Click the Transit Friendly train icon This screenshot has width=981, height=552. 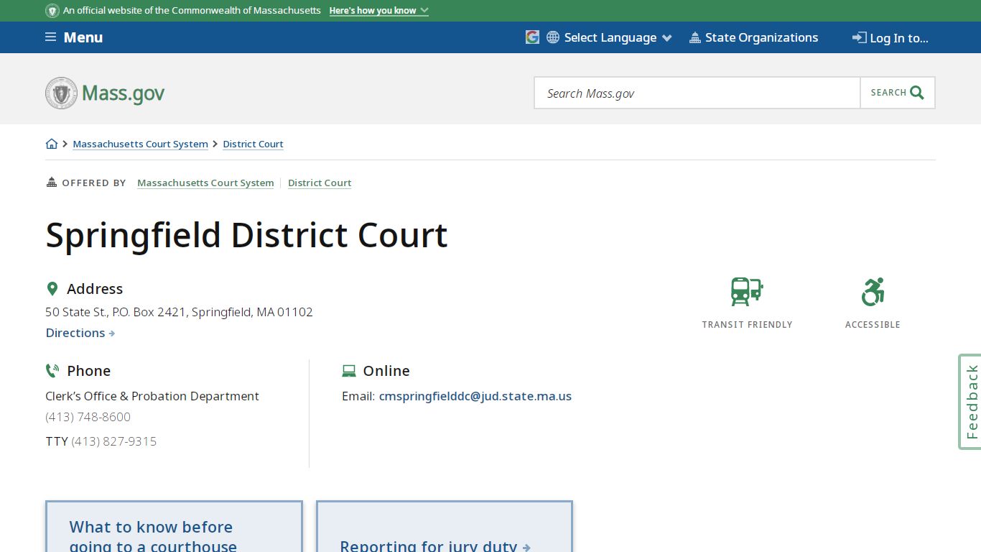point(747,292)
